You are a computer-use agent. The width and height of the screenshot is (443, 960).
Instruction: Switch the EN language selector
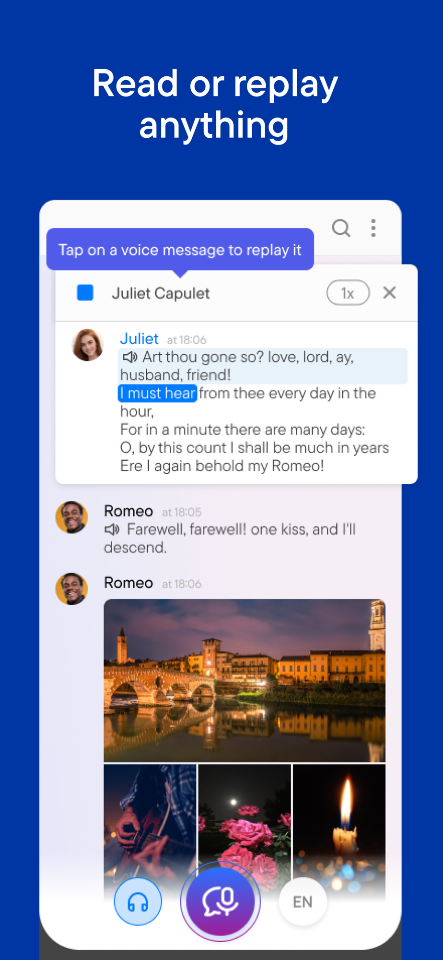click(303, 902)
